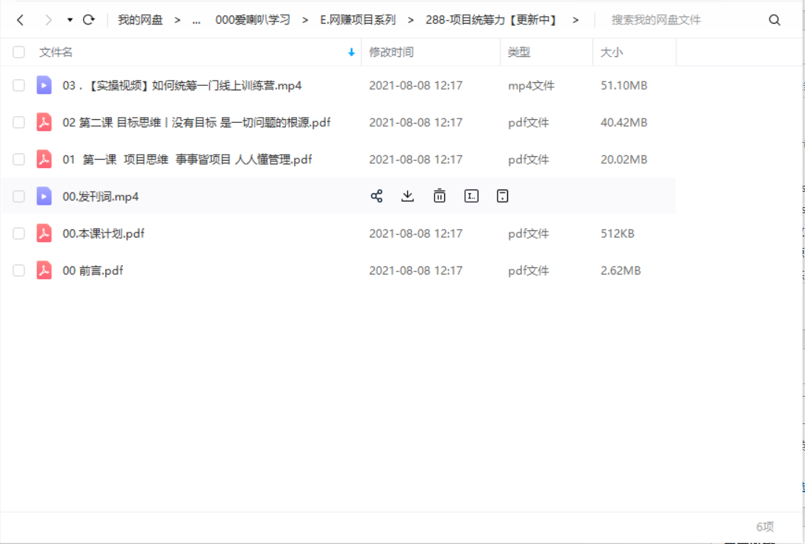Go back using the left arrow
Viewport: 805px width, 544px height.
[x=20, y=20]
